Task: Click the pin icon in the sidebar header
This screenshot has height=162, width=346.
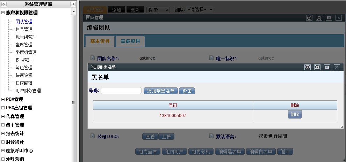Action: coord(73,4)
